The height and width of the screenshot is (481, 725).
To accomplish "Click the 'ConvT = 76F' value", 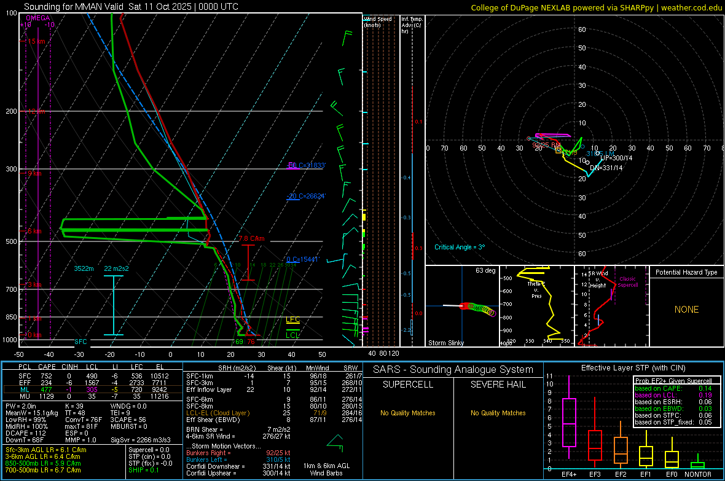I will point(84,420).
